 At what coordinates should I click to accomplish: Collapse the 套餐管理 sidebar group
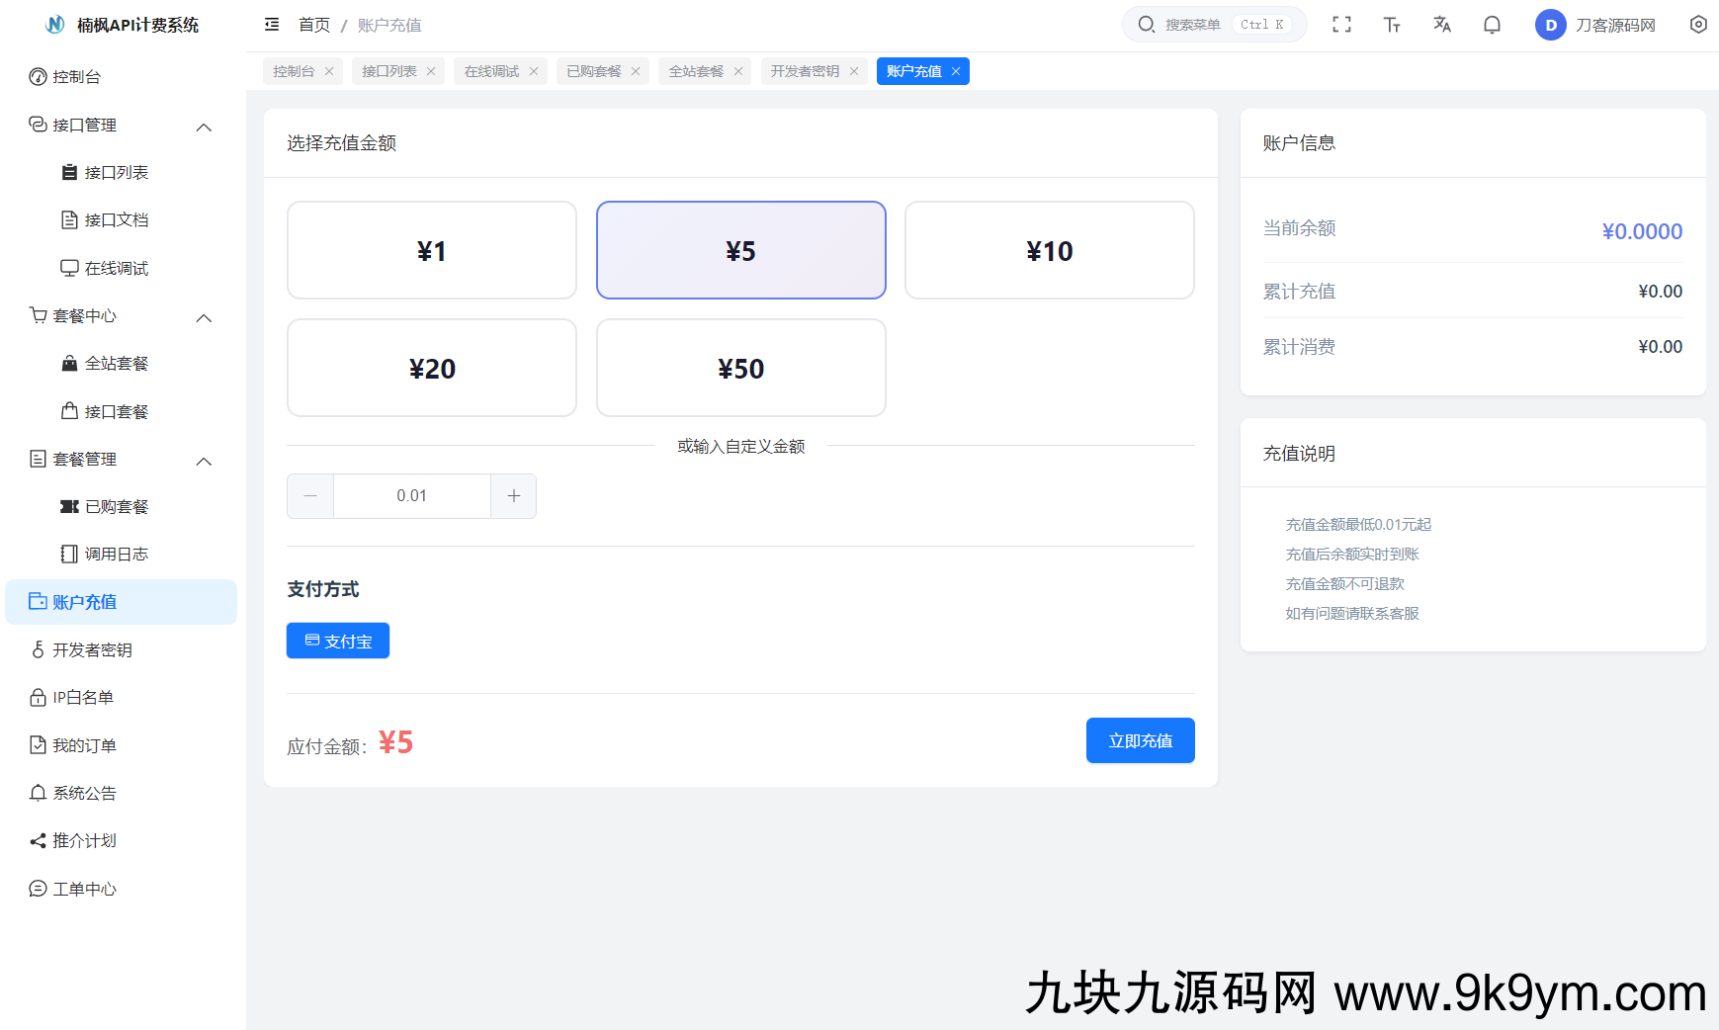coord(204,461)
